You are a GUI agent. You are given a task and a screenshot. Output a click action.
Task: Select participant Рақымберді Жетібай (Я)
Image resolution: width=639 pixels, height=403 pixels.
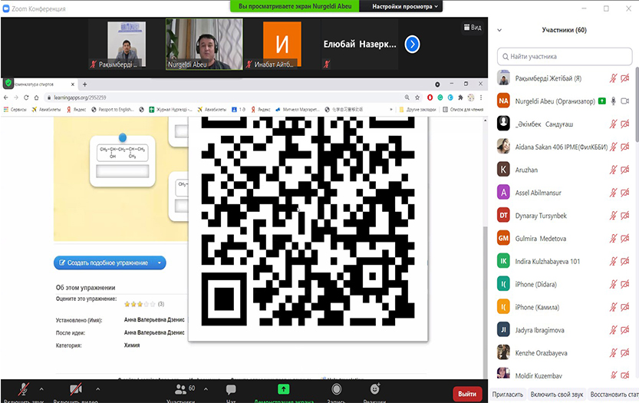[x=564, y=78]
